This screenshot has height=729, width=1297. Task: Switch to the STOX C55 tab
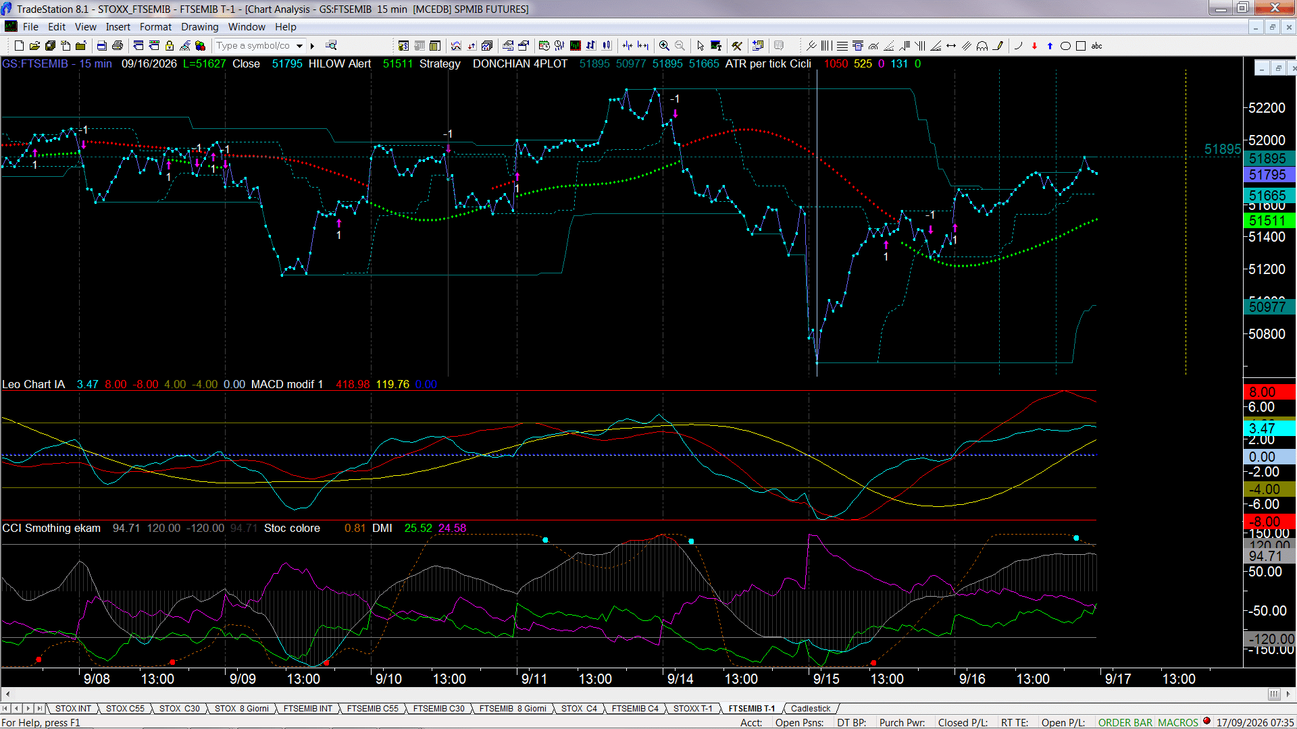pos(125,709)
